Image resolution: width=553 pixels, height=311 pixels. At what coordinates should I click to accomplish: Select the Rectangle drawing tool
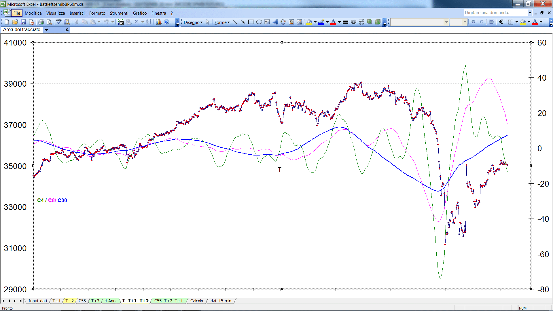point(251,22)
